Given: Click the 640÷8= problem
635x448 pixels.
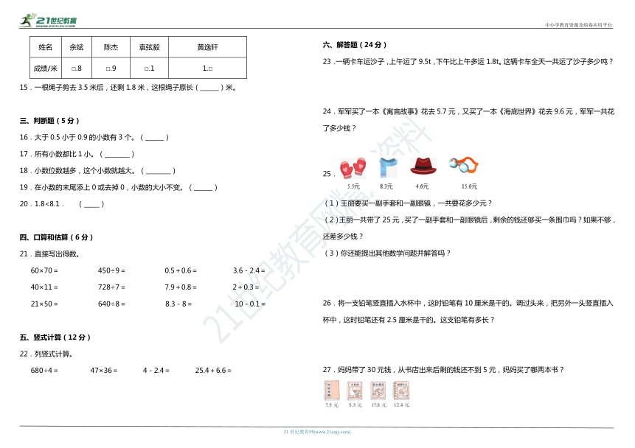Looking at the screenshot, I should point(111,304).
